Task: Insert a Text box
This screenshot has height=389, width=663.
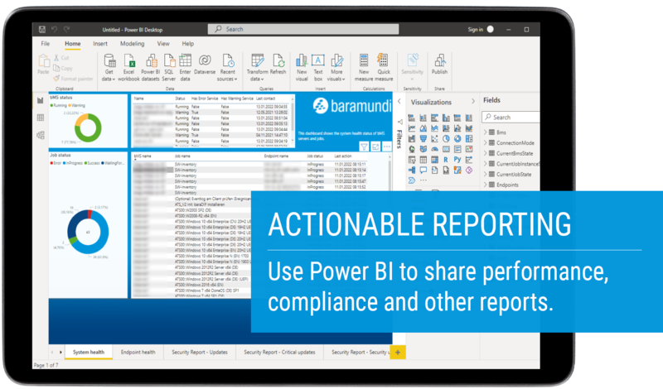Action: (318, 68)
